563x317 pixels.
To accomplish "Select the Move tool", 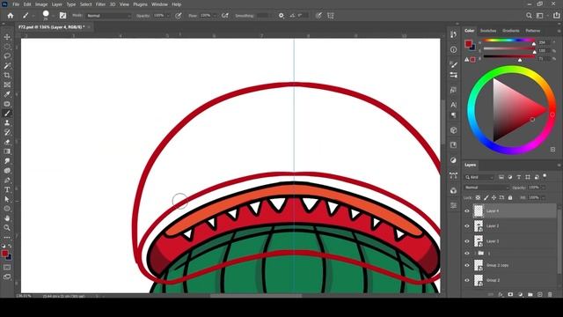I will coord(7,37).
